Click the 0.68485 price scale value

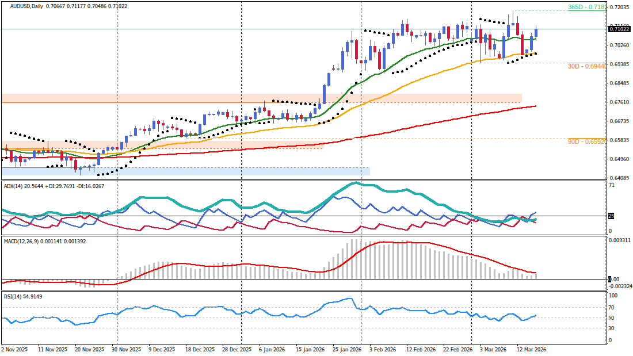coord(619,83)
